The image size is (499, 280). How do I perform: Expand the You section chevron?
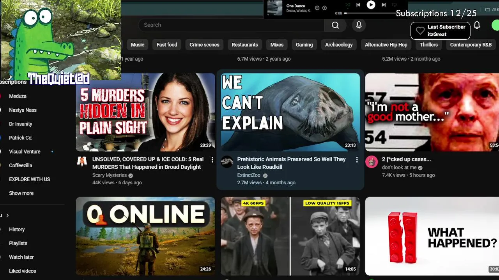(x=7, y=215)
